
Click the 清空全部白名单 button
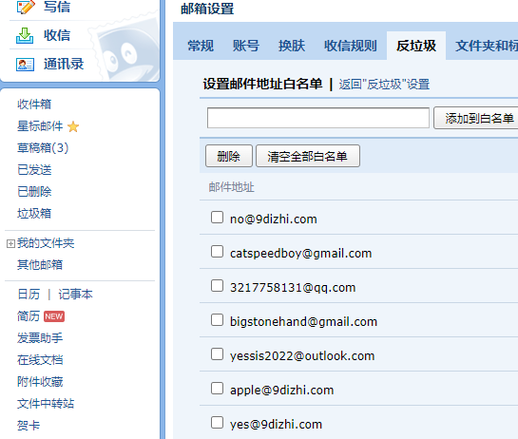(308, 156)
